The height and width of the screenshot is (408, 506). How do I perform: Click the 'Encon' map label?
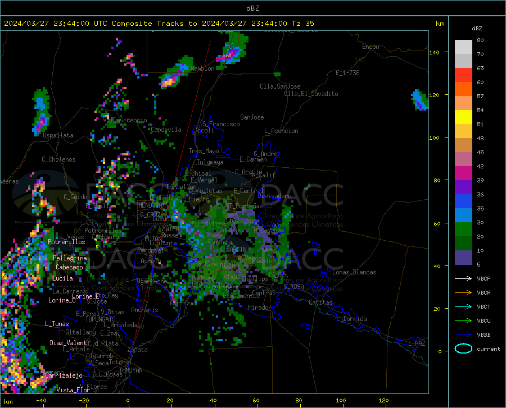[x=371, y=47]
